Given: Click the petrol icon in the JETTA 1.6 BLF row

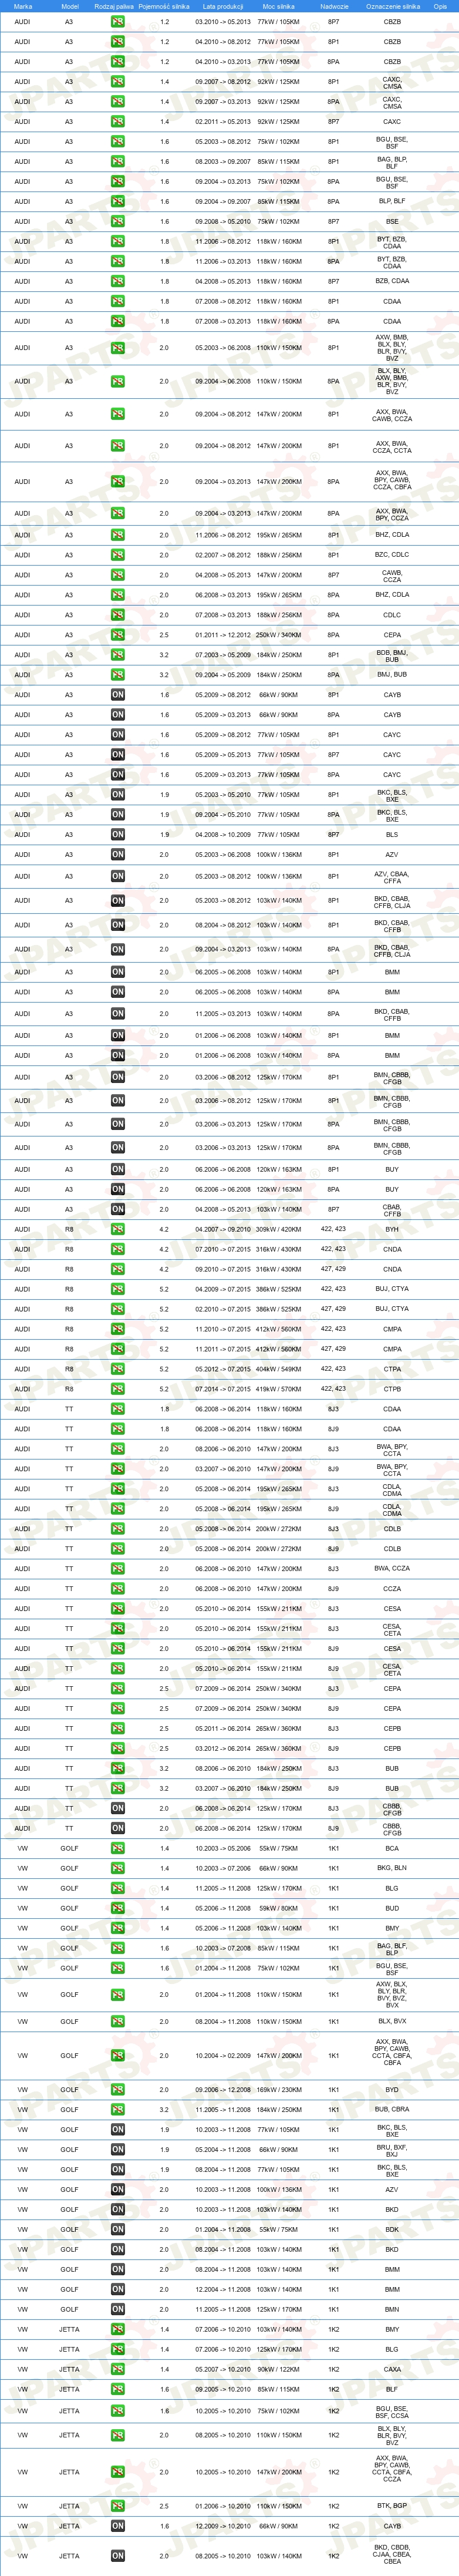Looking at the screenshot, I should pyautogui.click(x=118, y=2389).
